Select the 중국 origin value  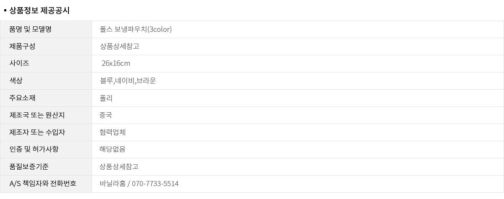106,115
